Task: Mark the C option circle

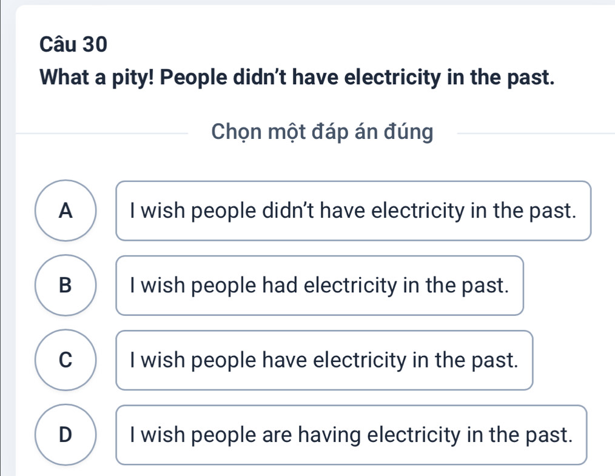Action: point(66,360)
